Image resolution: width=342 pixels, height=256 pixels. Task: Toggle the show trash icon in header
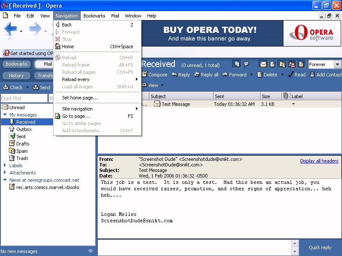pos(273,64)
